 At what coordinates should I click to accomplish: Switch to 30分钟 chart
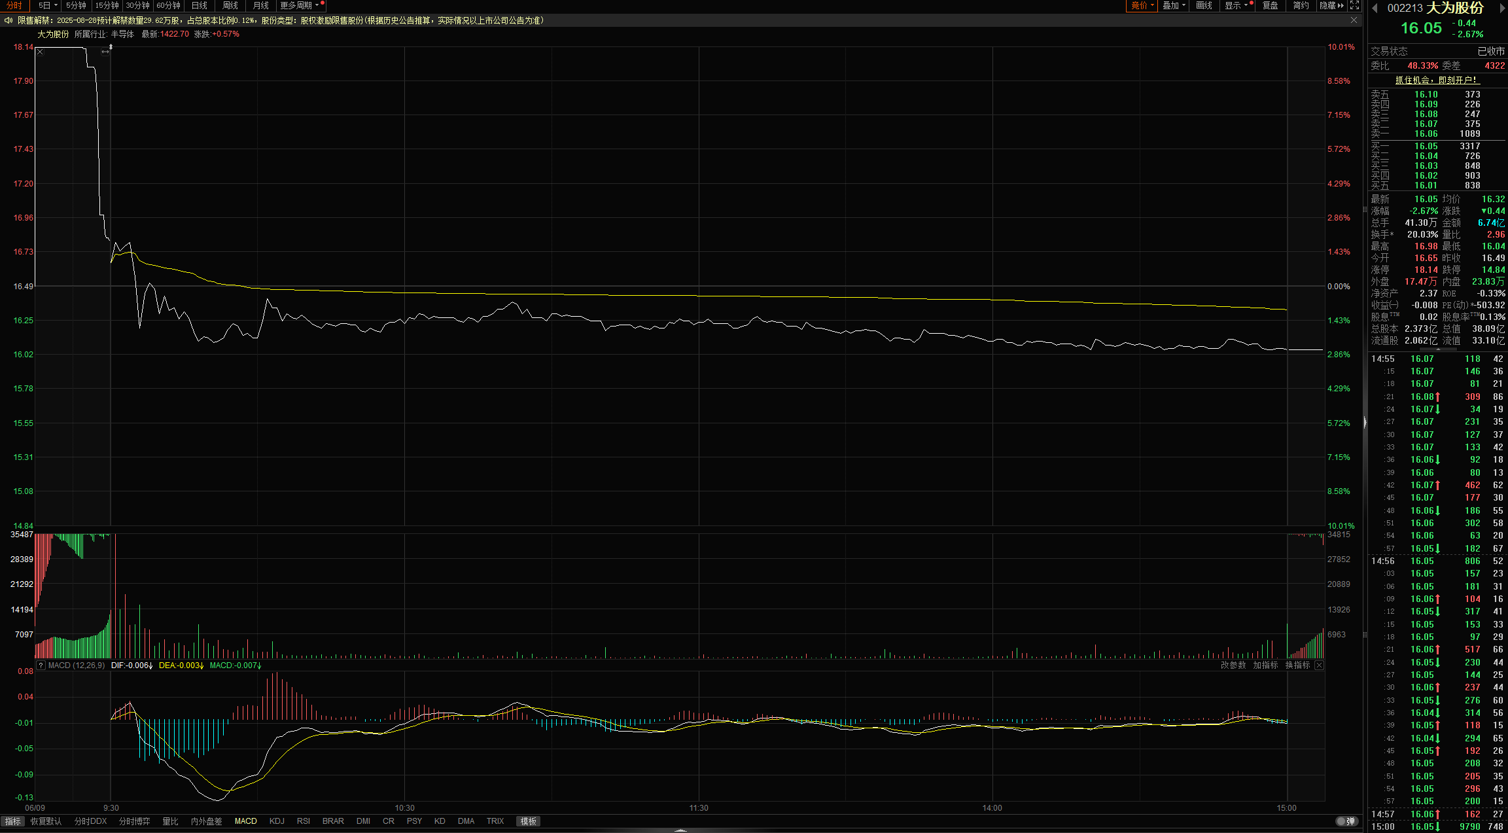pos(138,5)
